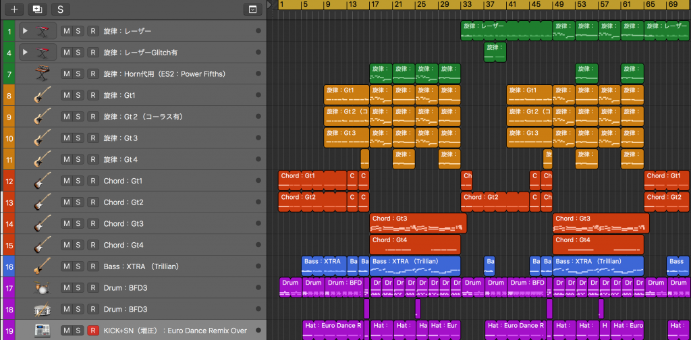Mute the Chord：Gt1 track
Screen dimensions: 691x340
66,181
